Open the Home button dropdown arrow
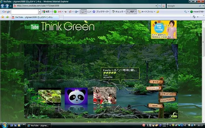The image size is (205, 128). 198,17
